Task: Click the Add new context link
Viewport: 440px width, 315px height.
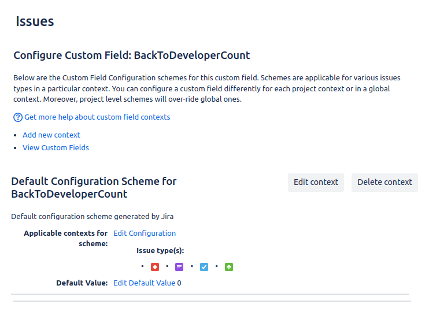Action: [51, 135]
